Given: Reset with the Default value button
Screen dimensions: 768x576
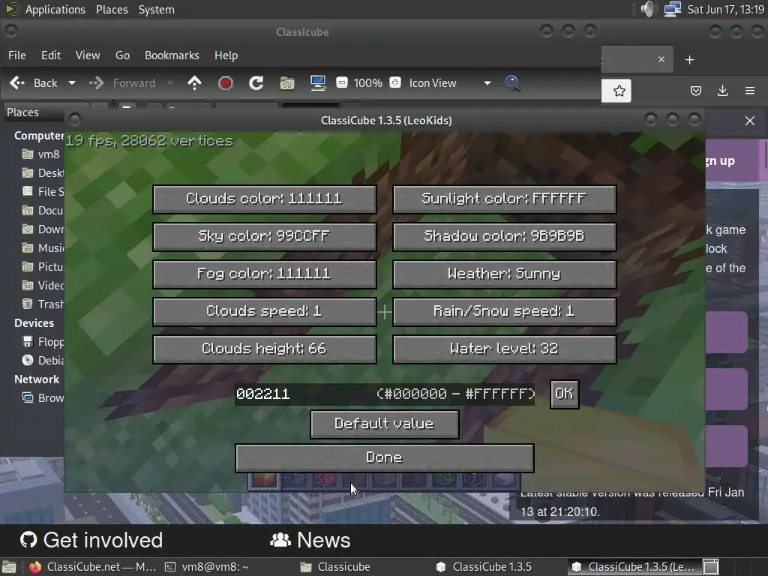Looking at the screenshot, I should pyautogui.click(x=385, y=424).
